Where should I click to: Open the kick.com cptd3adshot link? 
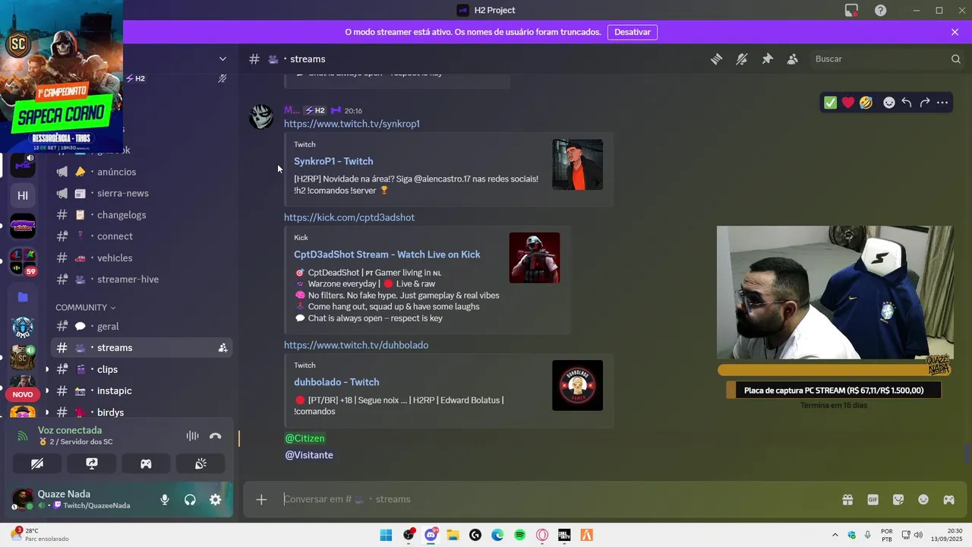tap(349, 217)
